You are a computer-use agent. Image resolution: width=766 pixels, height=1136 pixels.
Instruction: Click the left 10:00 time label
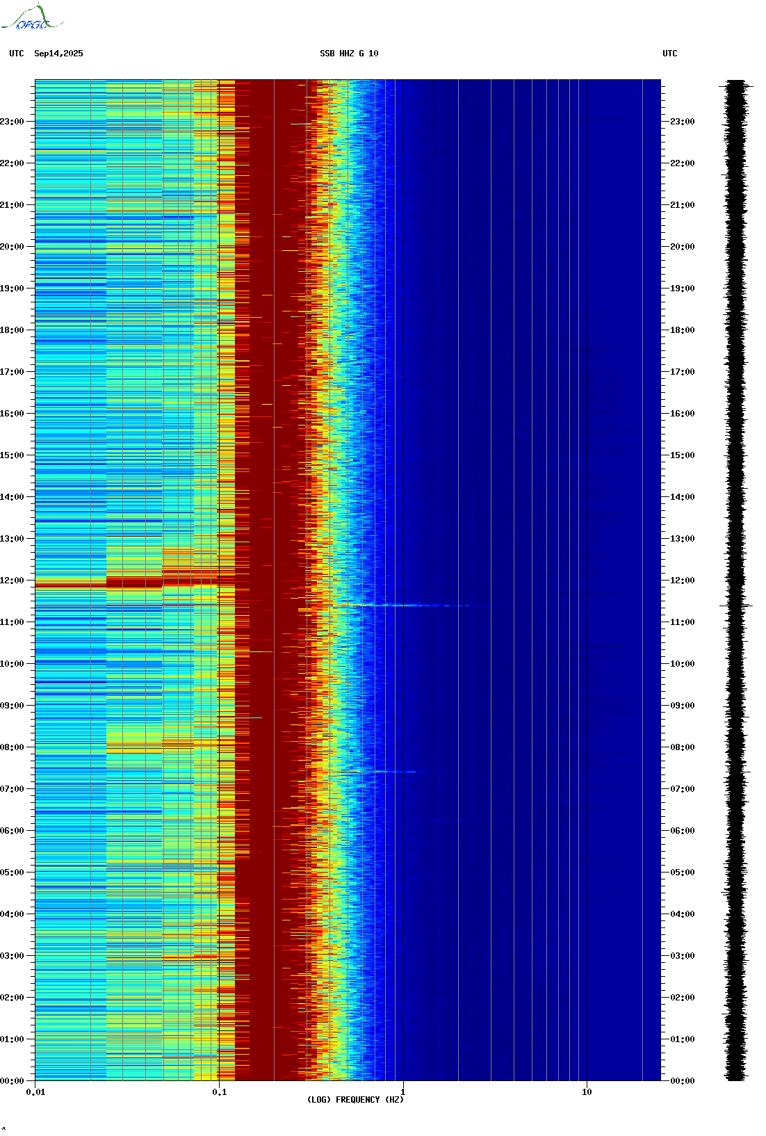coord(12,664)
